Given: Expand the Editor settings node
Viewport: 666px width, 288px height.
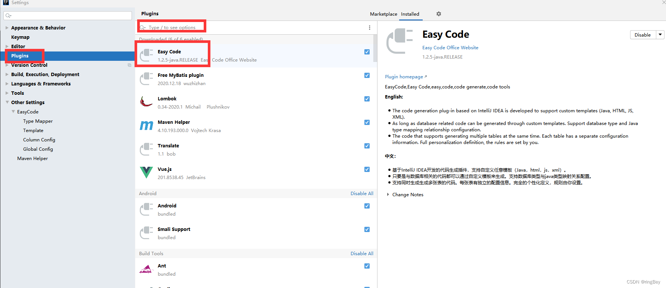Looking at the screenshot, I should point(7,46).
